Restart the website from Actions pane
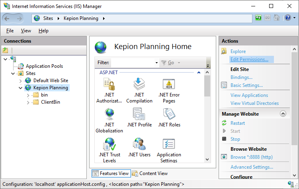 coord(238,123)
